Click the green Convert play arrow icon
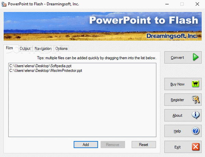205x157 pixels. 195,57
